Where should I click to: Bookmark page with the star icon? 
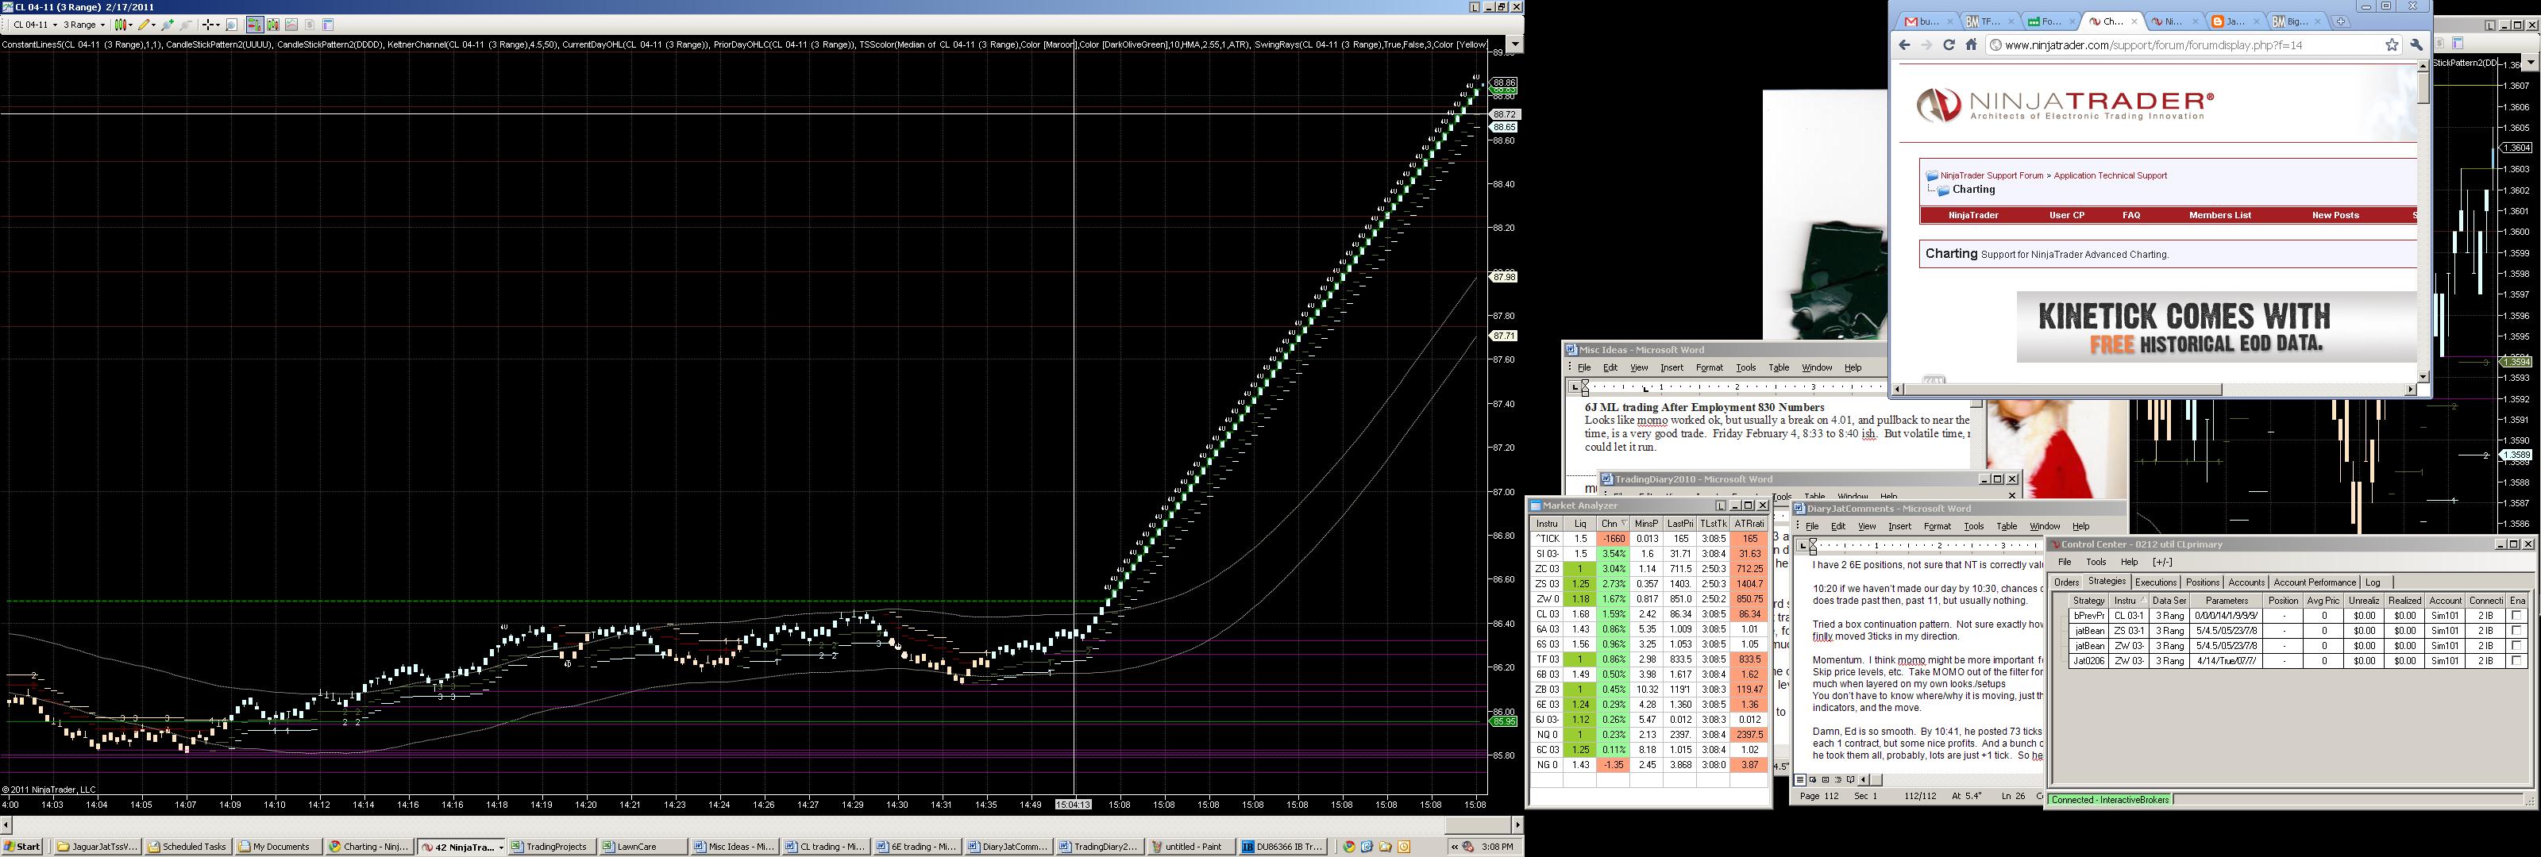(2391, 45)
